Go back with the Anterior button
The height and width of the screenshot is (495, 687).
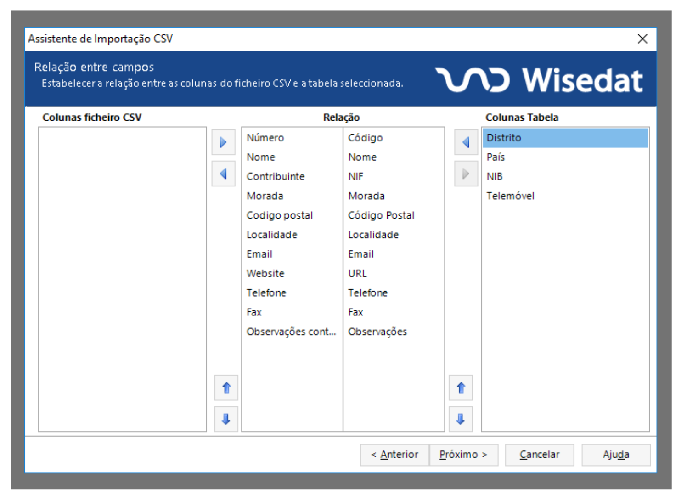tap(394, 455)
